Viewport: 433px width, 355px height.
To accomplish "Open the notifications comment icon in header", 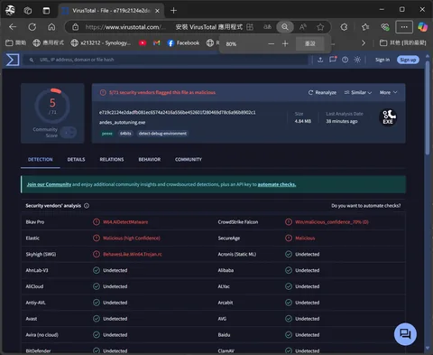I will coord(333,60).
